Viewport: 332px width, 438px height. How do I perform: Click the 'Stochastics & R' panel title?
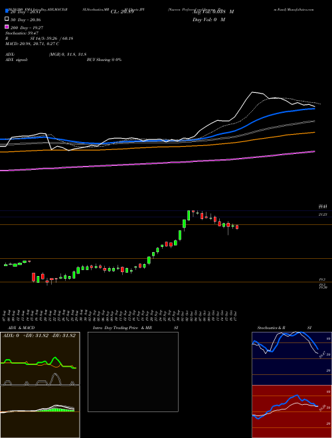(x=271, y=328)
